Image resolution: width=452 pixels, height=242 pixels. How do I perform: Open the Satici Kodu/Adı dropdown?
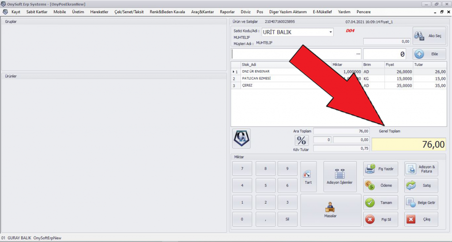[331, 32]
